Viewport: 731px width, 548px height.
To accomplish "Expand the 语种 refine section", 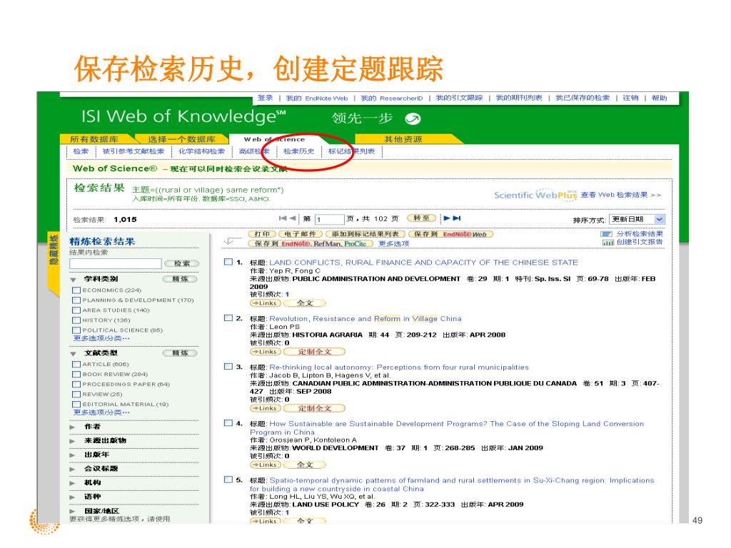I will (x=72, y=497).
